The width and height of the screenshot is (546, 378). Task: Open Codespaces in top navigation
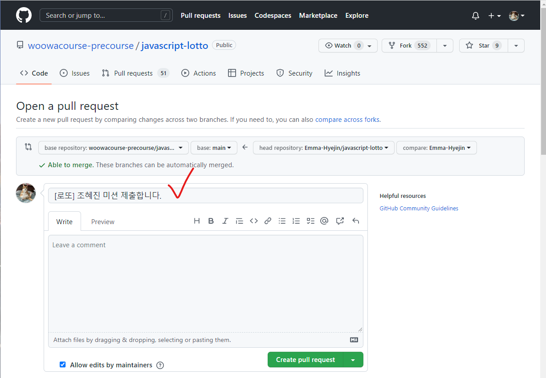pos(273,16)
